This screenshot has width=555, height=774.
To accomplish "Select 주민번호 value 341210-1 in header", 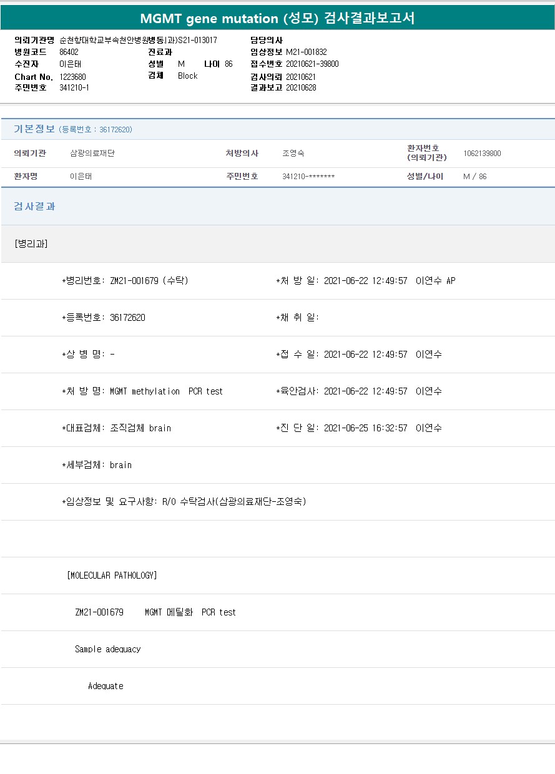I will 74,87.
